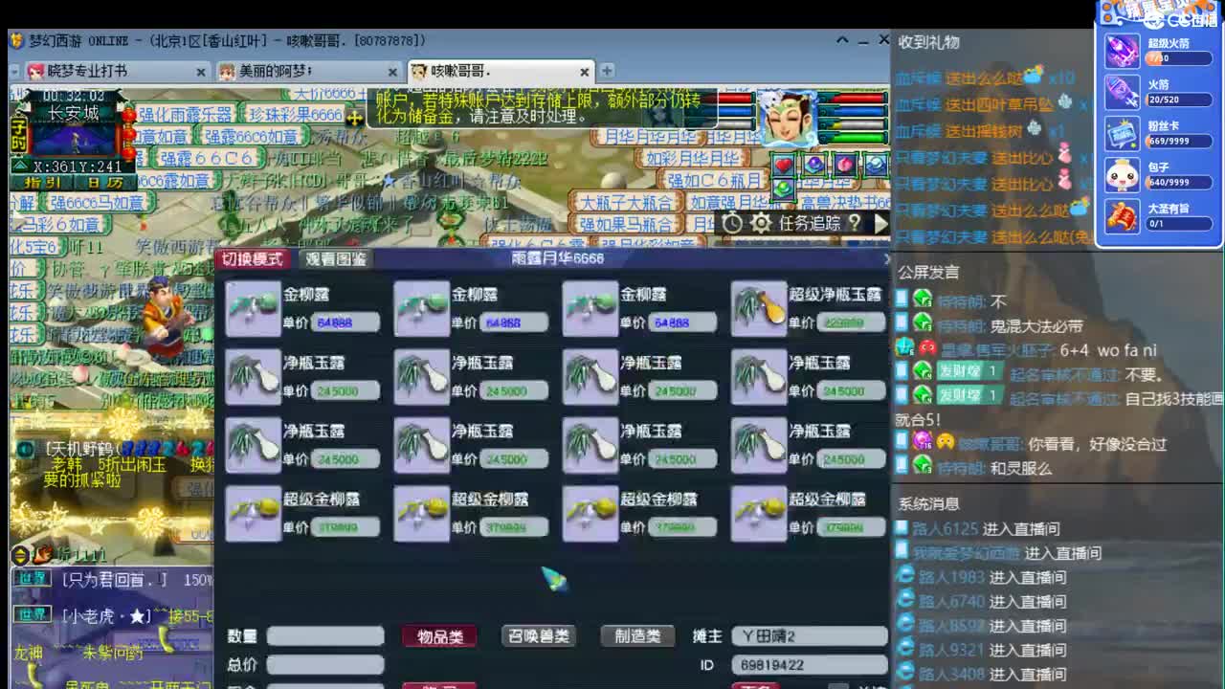Select 超级火箭 gift icon
The image size is (1225, 689).
click(1121, 51)
